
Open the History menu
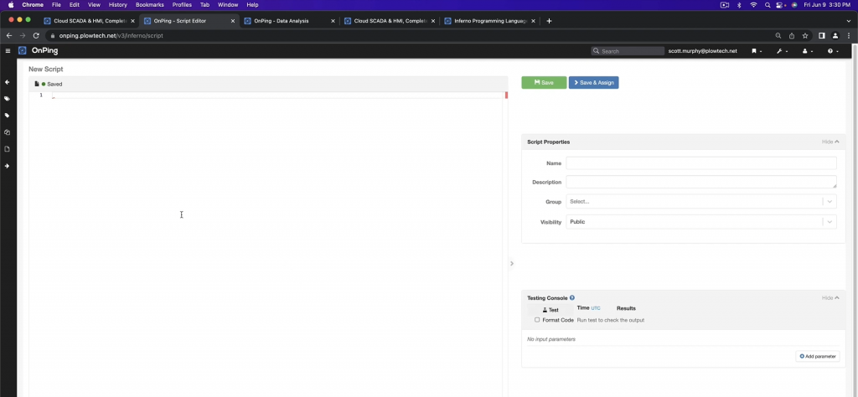pos(117,5)
